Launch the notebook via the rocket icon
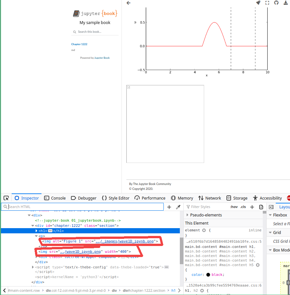The width and height of the screenshot is (290, 295). (x=258, y=3)
